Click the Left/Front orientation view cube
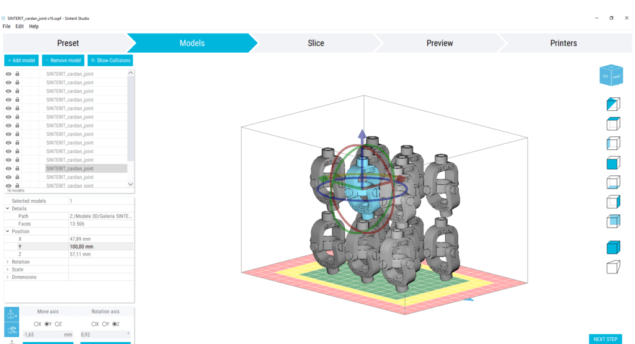This screenshot has height=344, width=635. pyautogui.click(x=611, y=76)
